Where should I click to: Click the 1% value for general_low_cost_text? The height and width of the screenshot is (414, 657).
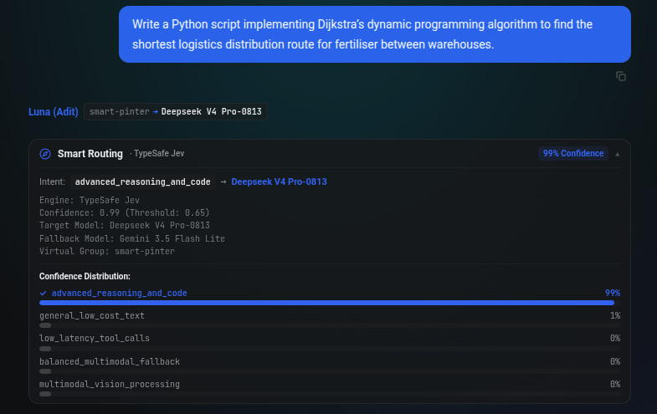(615, 315)
